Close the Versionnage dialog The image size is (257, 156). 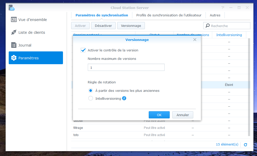[x=195, y=40]
